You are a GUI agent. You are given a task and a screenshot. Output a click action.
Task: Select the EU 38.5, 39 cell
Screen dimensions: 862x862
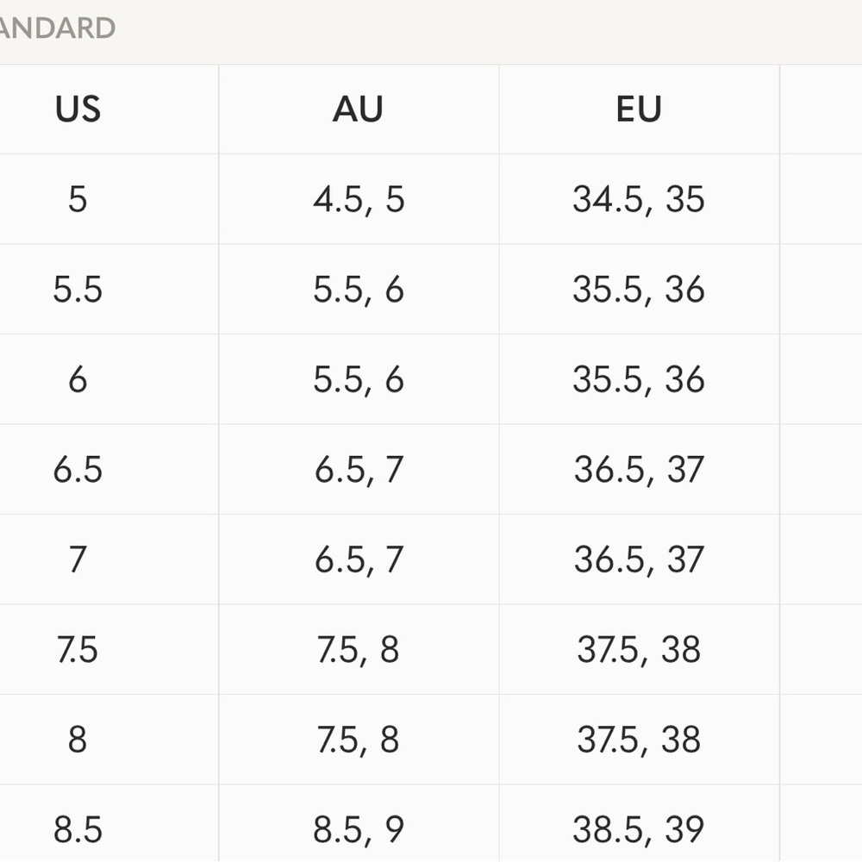[x=639, y=829]
